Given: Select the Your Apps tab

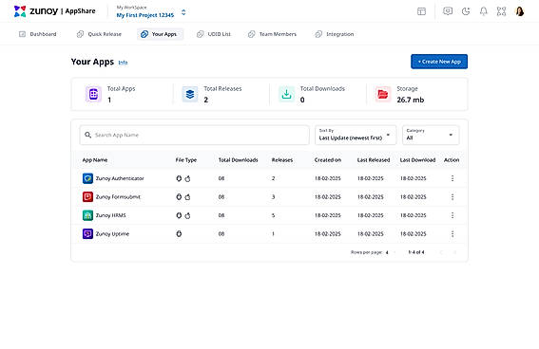Looking at the screenshot, I should [160, 34].
